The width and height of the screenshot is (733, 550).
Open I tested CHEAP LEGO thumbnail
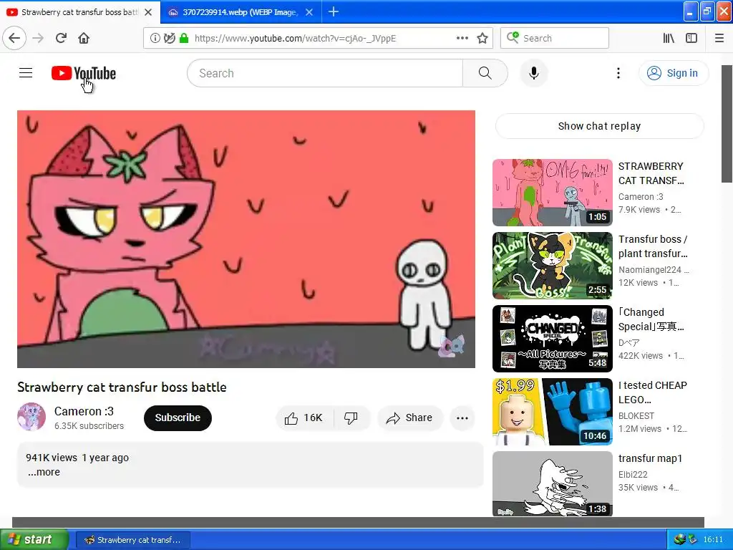click(x=553, y=412)
